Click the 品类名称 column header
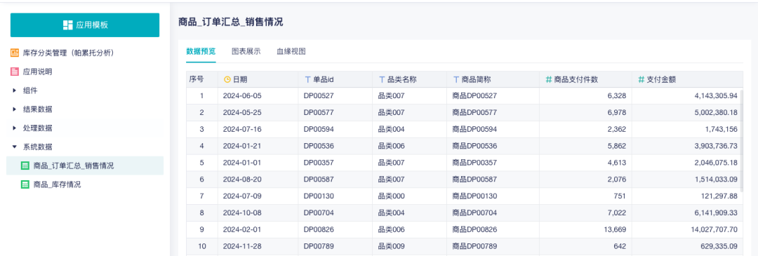 click(410, 79)
